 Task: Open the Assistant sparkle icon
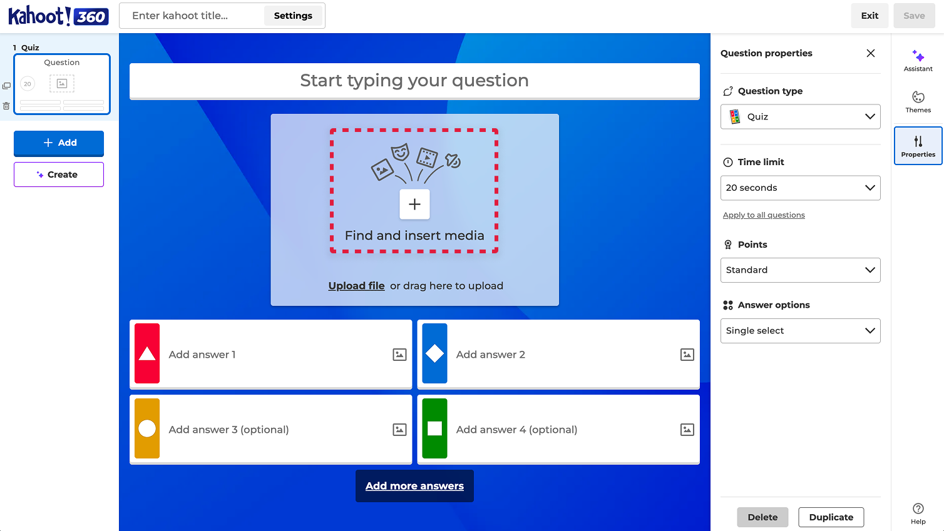[918, 56]
